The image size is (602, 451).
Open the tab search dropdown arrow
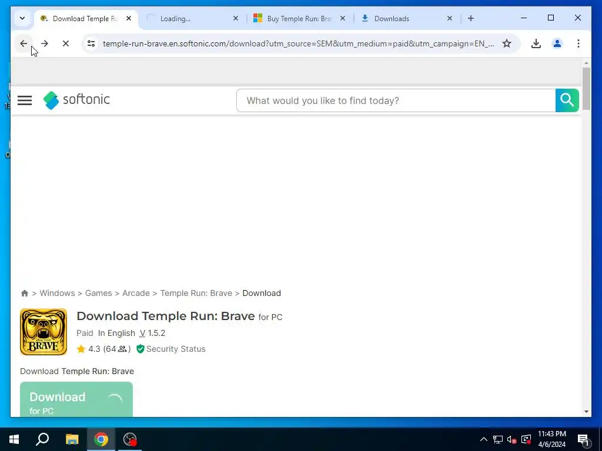[22, 18]
